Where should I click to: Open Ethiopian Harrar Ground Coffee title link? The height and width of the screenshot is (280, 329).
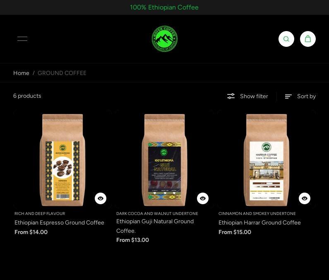coord(259,222)
